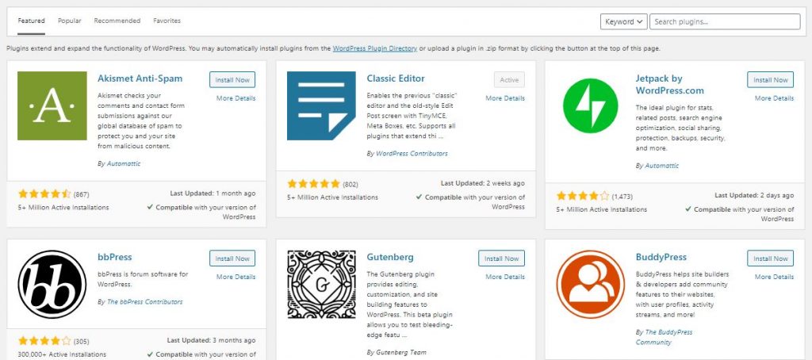Open The BuddyPress Community author link
This screenshot has height=360, width=812.
[x=665, y=337]
